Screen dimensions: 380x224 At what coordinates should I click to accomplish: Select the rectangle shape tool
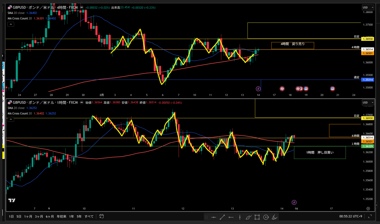(x=257, y=217)
